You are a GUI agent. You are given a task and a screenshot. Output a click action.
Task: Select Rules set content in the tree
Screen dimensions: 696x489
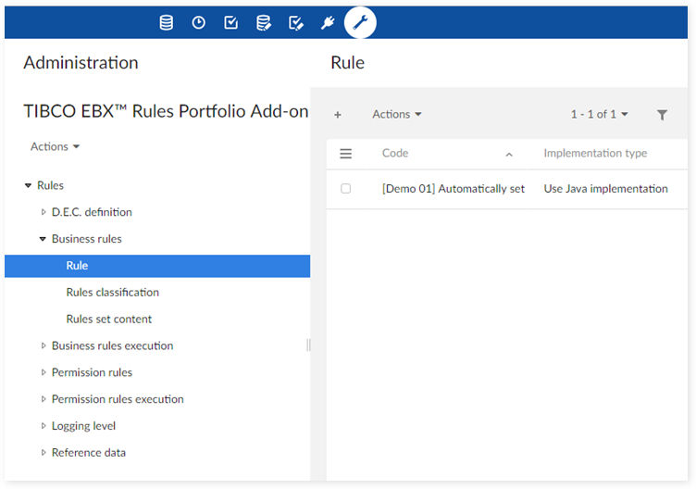(109, 319)
